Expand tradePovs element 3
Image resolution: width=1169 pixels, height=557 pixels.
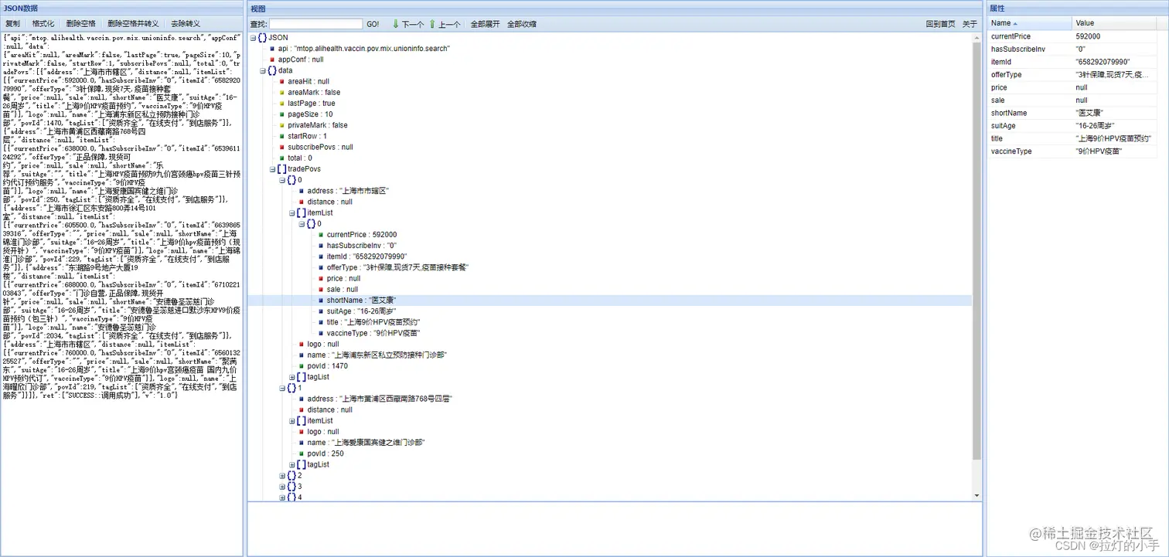[x=282, y=487]
